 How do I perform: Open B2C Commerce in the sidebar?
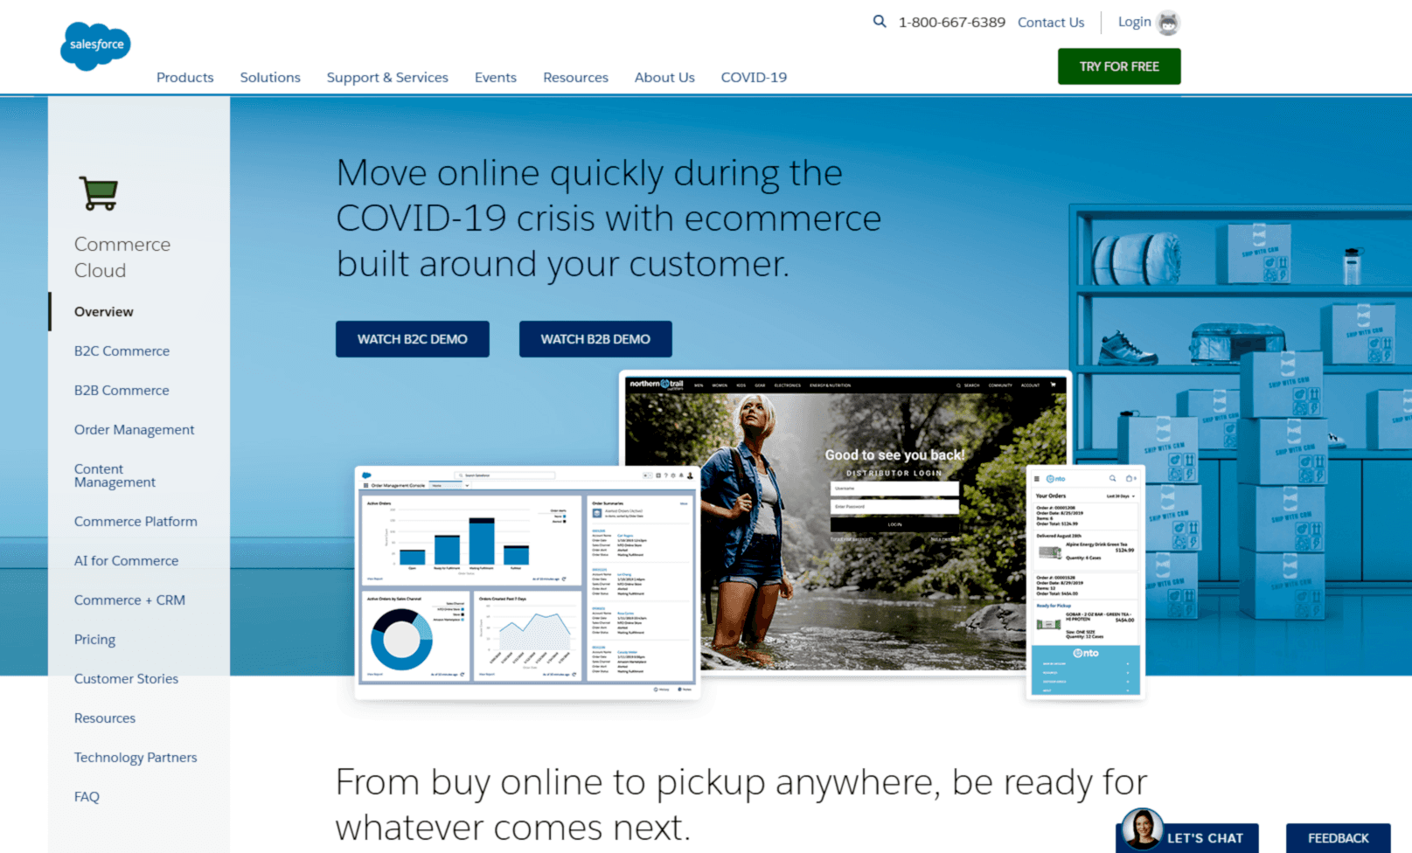pyautogui.click(x=122, y=351)
